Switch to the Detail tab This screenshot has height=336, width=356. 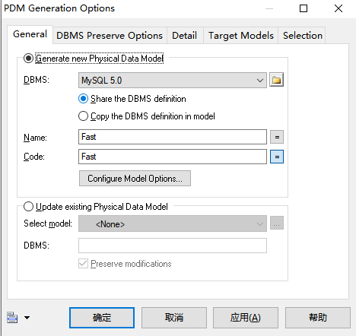[x=185, y=36]
